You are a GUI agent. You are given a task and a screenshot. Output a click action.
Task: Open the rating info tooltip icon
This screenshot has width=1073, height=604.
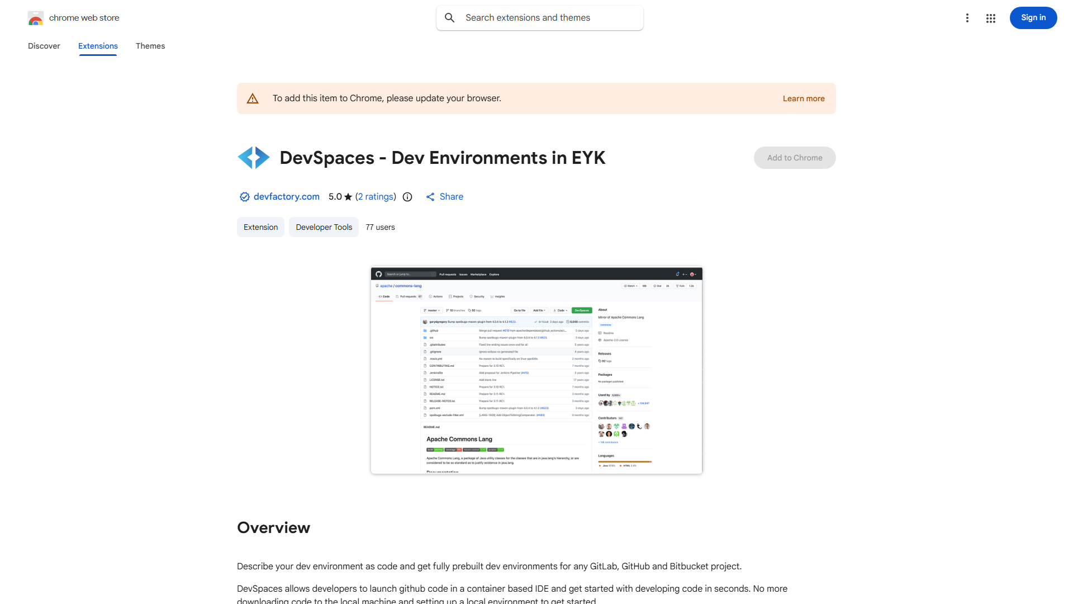click(407, 197)
